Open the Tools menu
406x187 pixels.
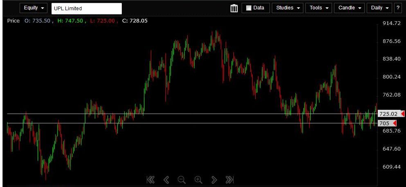click(319, 8)
